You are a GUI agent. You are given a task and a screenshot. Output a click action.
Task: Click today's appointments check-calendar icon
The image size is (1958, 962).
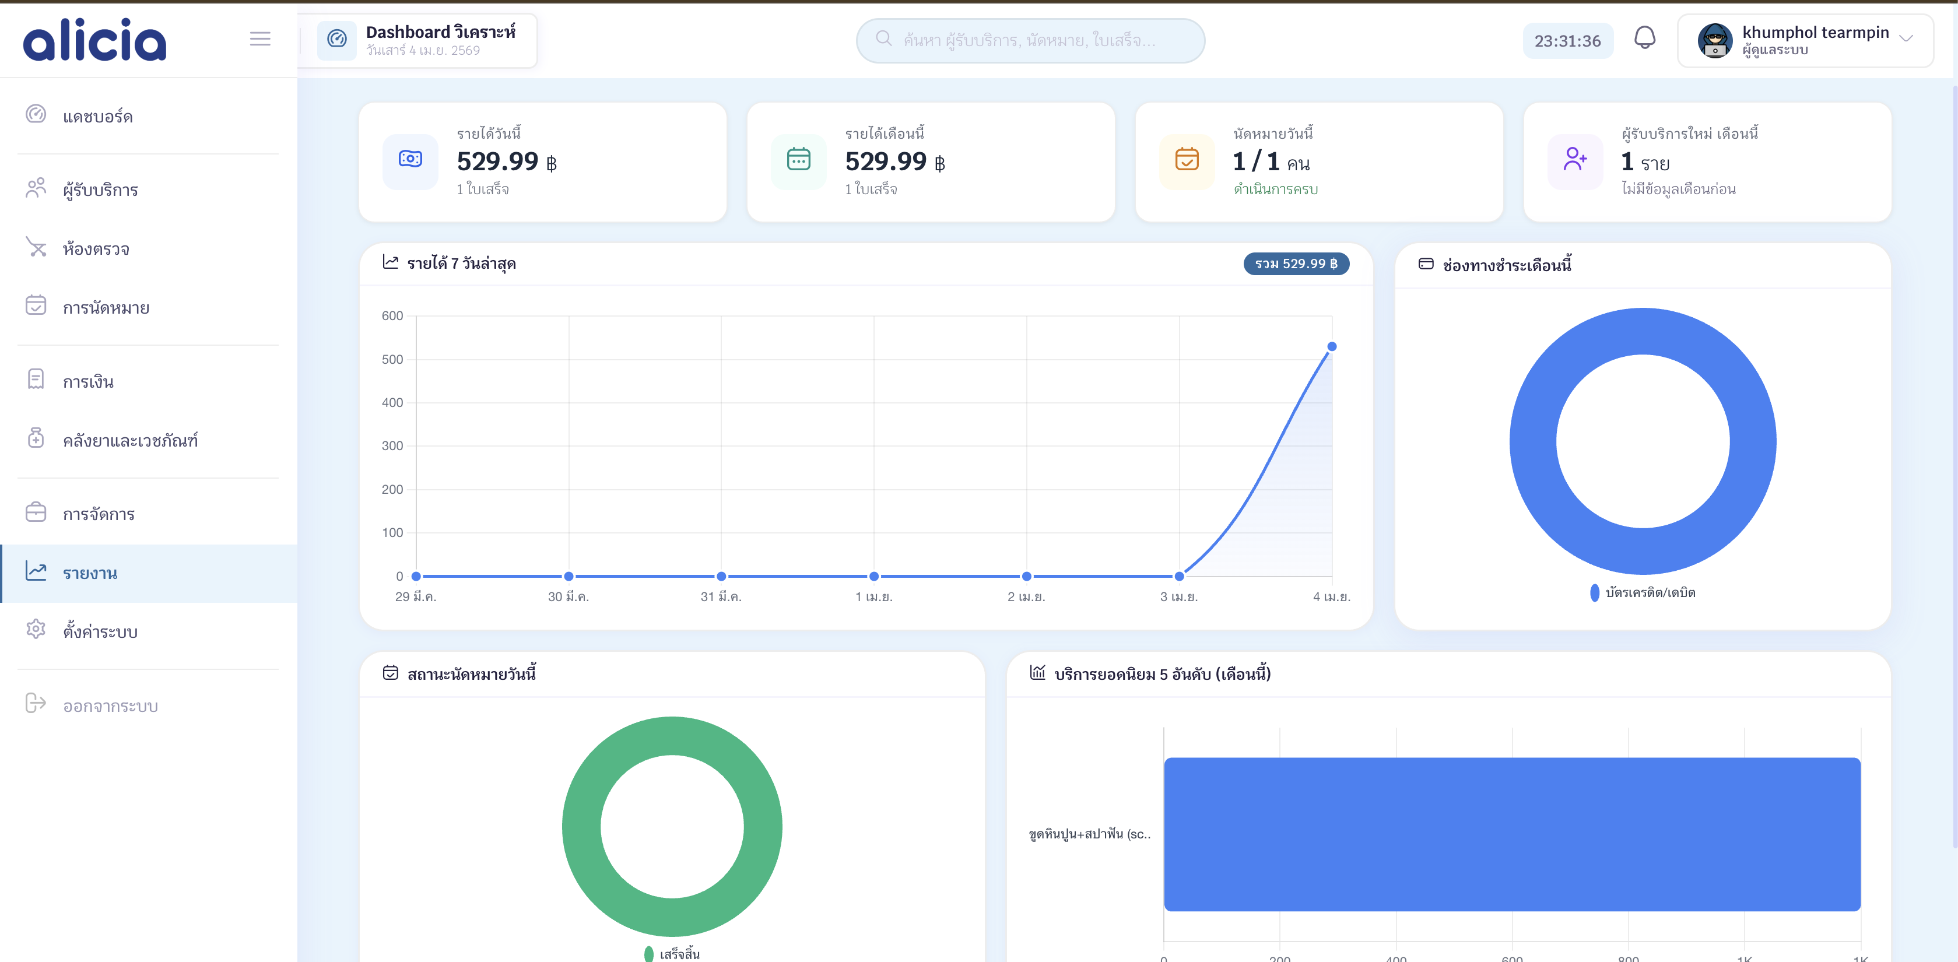[1187, 160]
